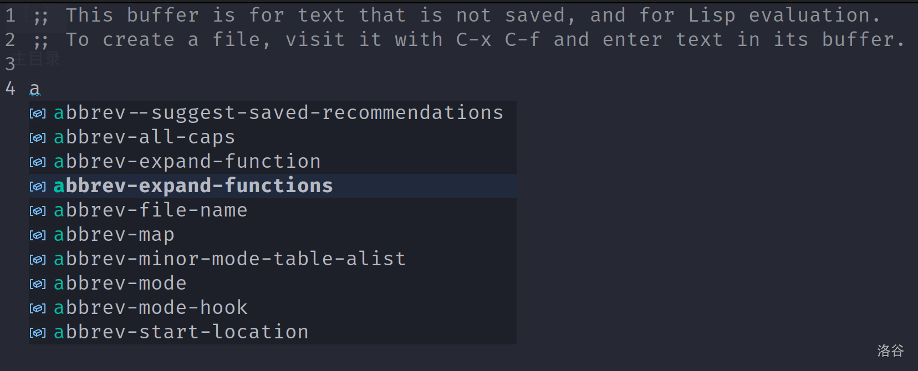Select the highlighted abbrev-expand-functions entry

click(x=193, y=186)
